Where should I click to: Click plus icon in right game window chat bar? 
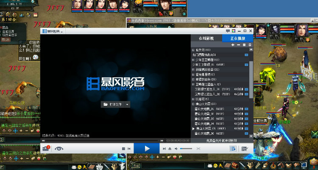pos(158,157)
